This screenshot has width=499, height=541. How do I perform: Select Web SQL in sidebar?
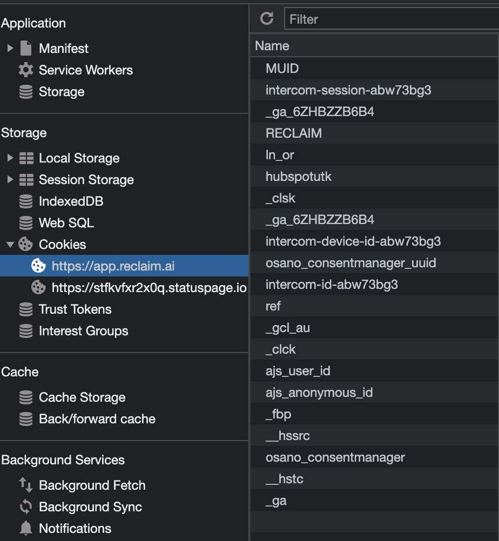click(x=66, y=223)
